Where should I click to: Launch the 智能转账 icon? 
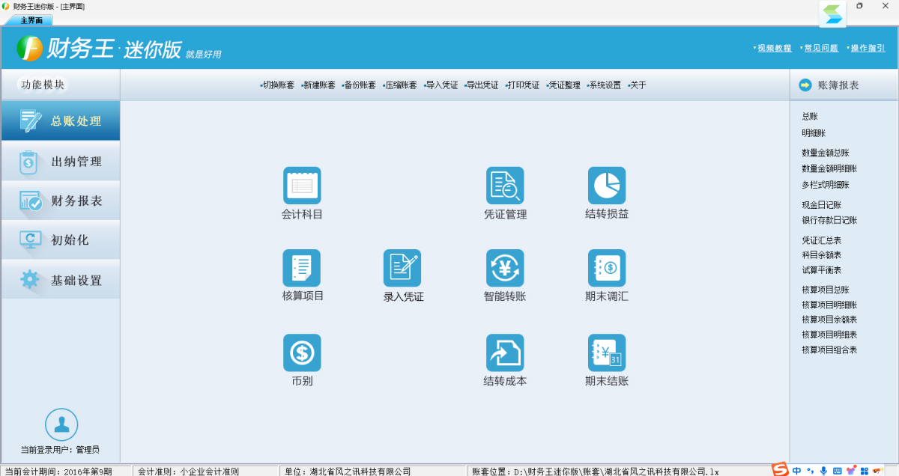pos(505,268)
